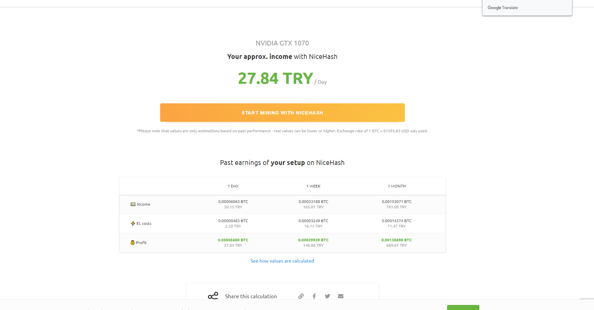Click the Share this calculation label
The height and width of the screenshot is (310, 594).
[251, 296]
